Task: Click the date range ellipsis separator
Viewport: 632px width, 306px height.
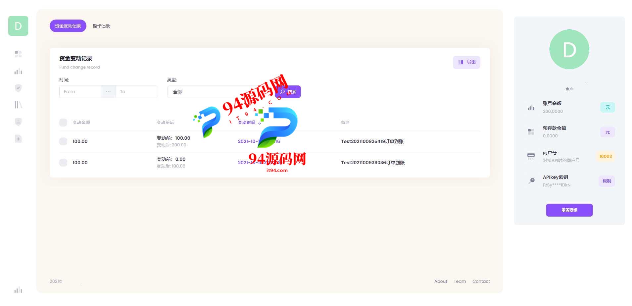Action: tap(108, 92)
